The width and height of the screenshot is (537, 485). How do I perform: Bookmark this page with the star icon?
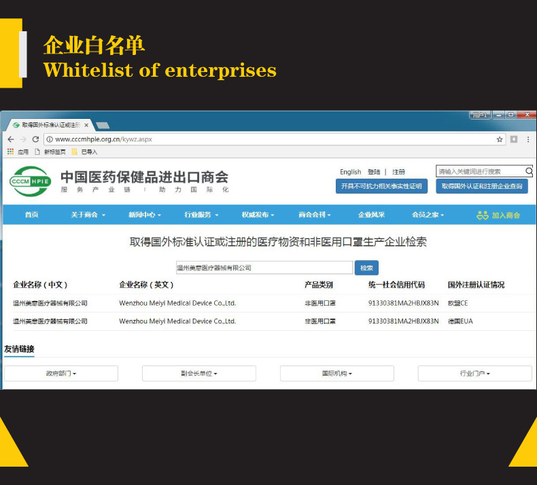[500, 139]
